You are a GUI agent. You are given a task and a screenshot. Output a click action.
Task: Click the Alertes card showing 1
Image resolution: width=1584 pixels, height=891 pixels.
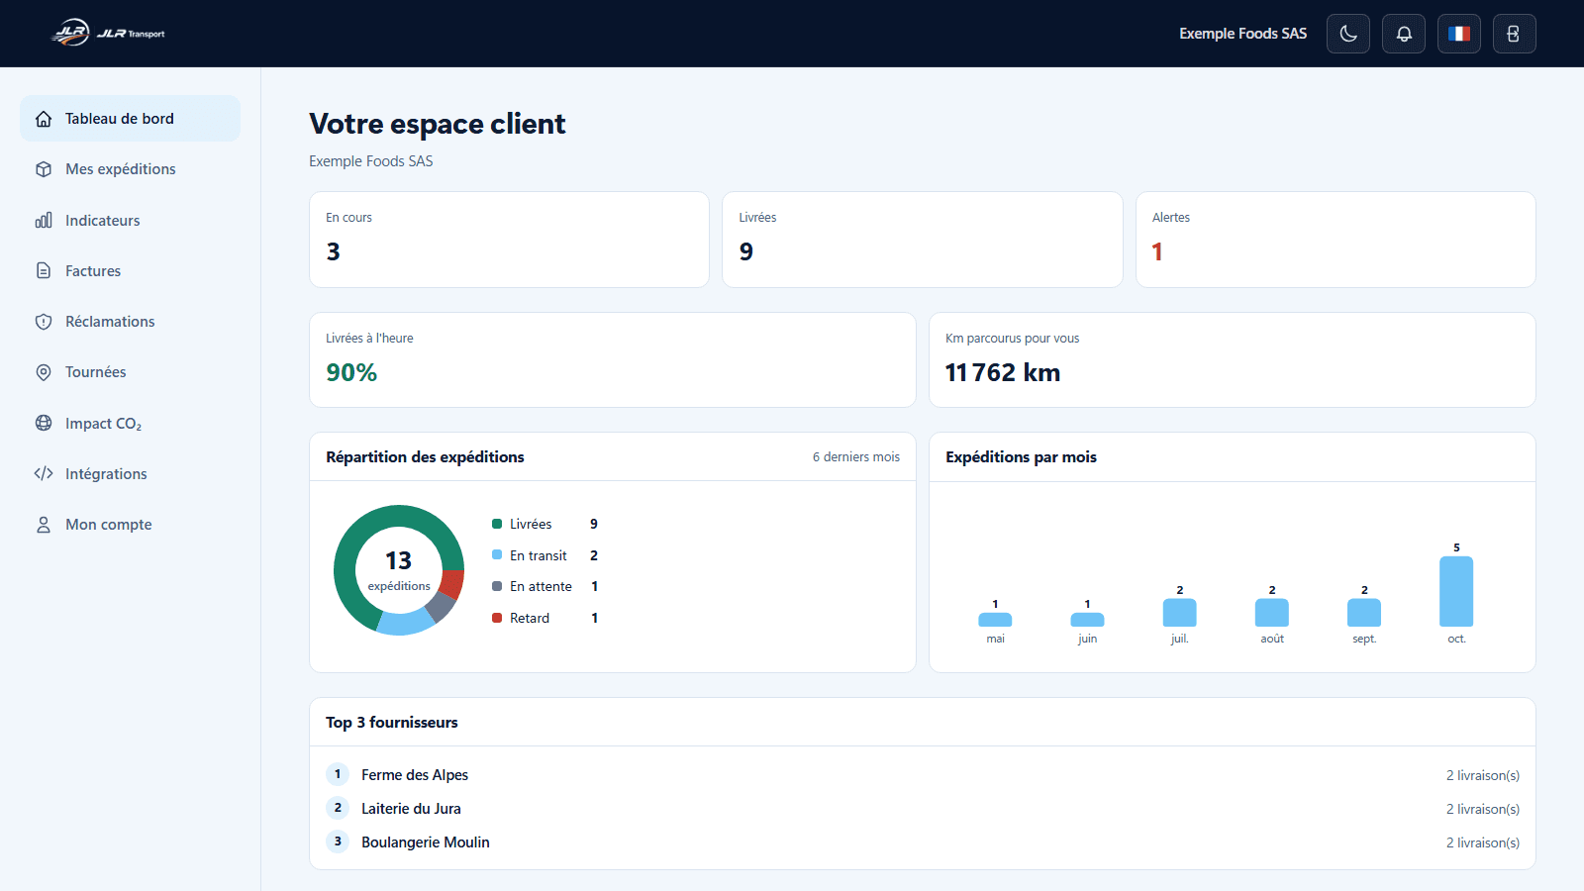[1336, 240]
